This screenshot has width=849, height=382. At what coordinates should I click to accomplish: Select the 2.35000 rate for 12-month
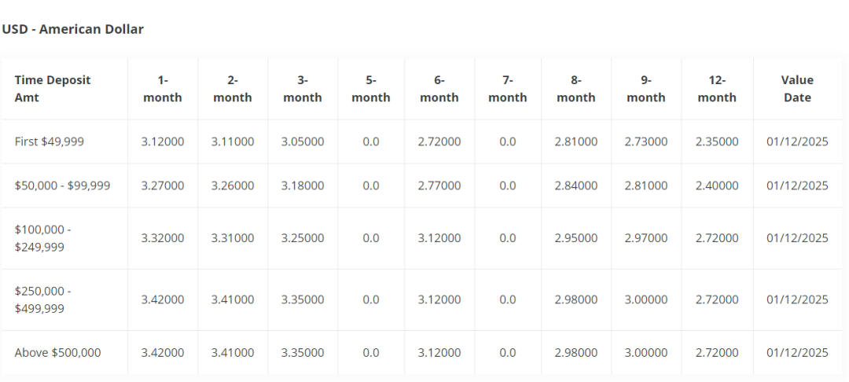click(x=717, y=141)
